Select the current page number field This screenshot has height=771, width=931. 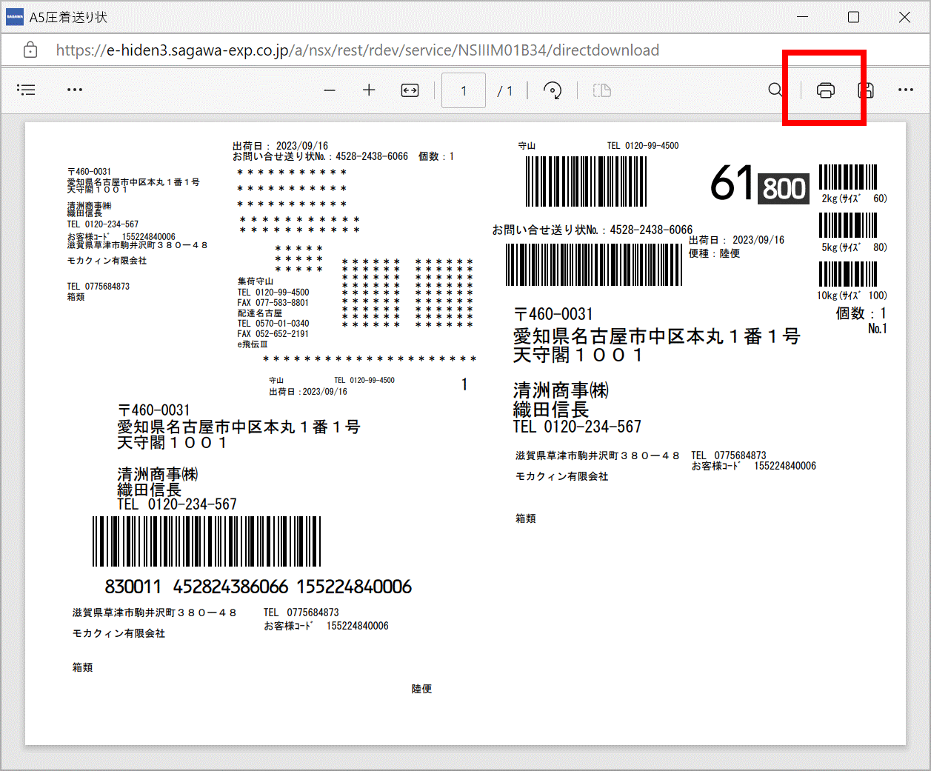[464, 90]
